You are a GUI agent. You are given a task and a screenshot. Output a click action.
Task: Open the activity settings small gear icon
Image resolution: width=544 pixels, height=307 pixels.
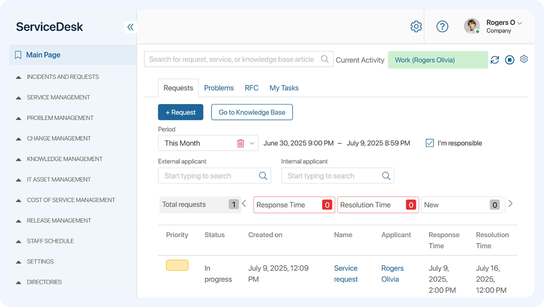(x=524, y=59)
